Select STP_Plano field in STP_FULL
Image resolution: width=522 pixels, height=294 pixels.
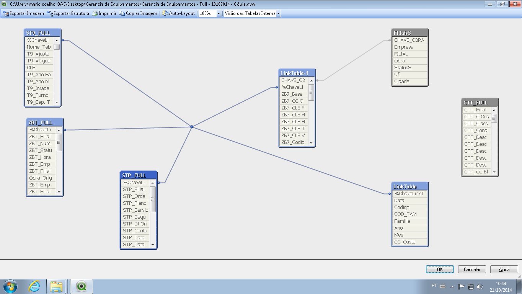[x=135, y=203]
